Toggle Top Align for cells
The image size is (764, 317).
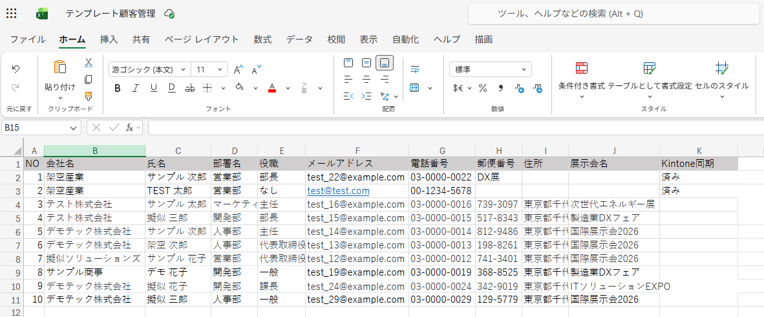coord(348,62)
